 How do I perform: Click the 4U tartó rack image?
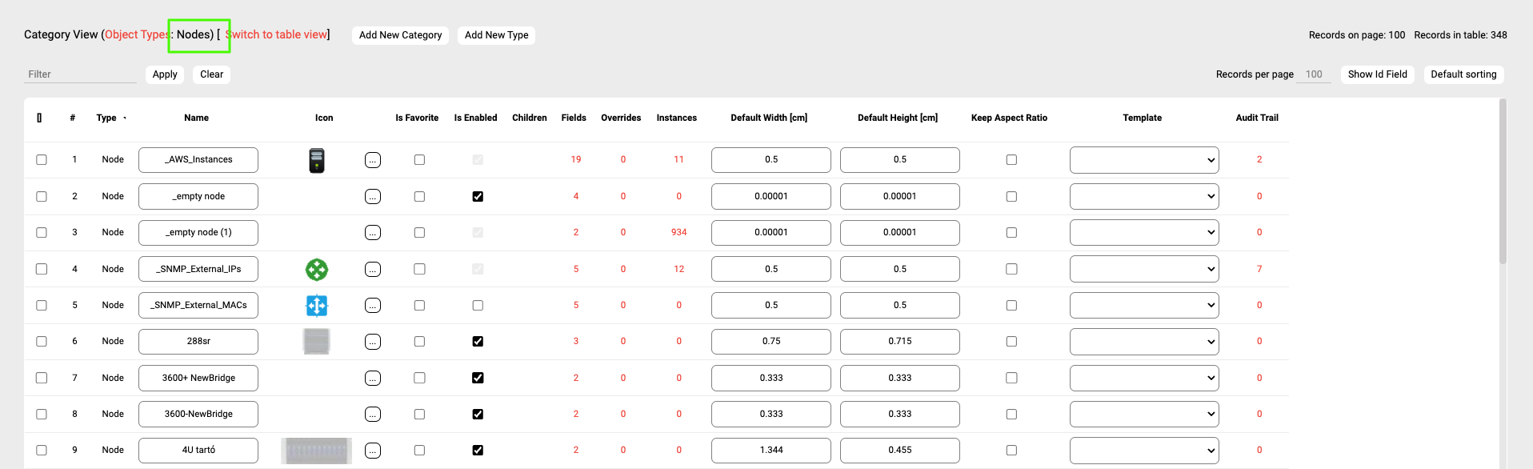(x=317, y=451)
